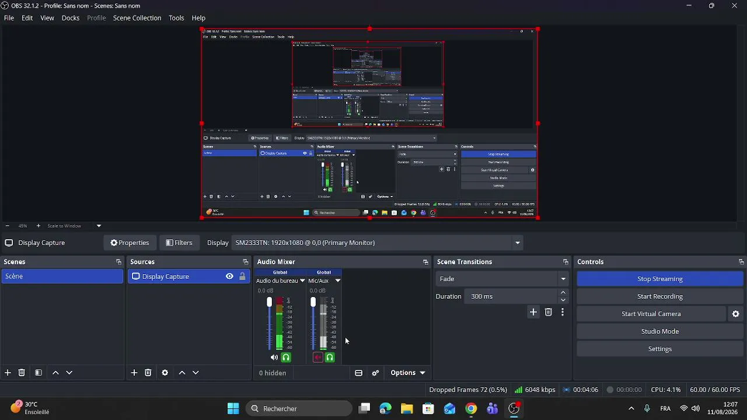The image size is (747, 420).
Task: Move scene down with arrow icon
Action: [69, 373]
